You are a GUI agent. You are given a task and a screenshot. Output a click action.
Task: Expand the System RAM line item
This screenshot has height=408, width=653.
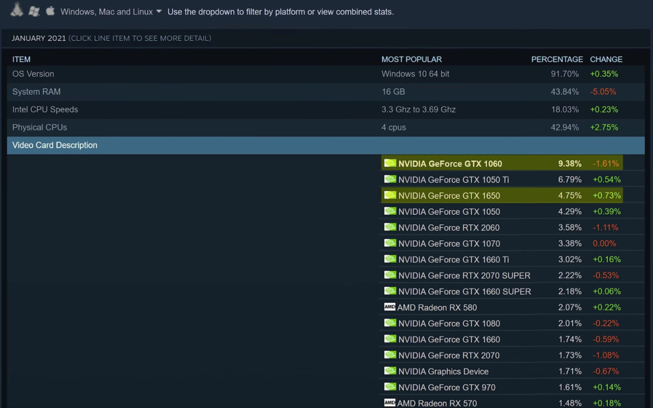click(x=163, y=92)
